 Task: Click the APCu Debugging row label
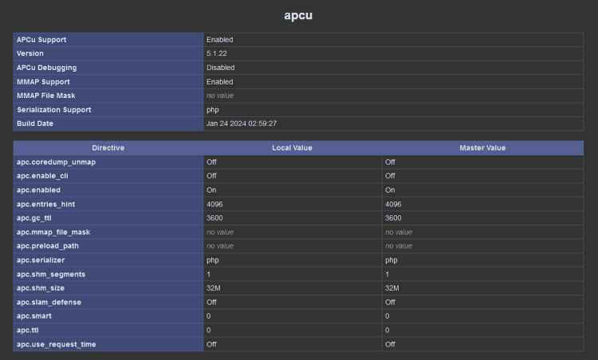(47, 68)
